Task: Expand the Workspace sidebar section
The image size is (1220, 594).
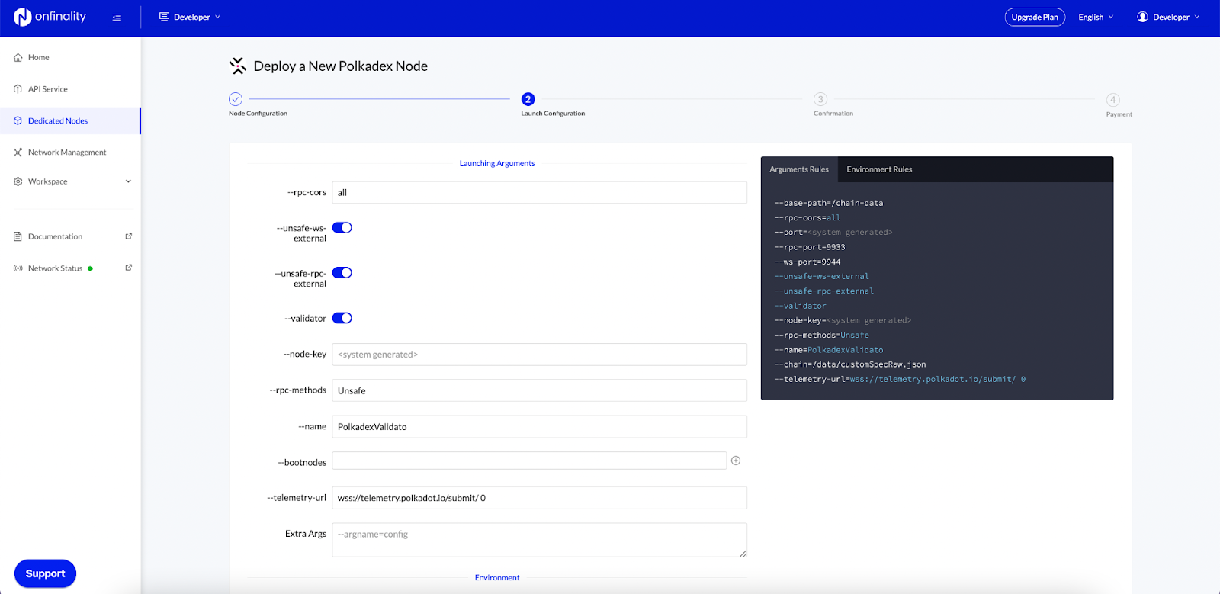Action: click(128, 181)
